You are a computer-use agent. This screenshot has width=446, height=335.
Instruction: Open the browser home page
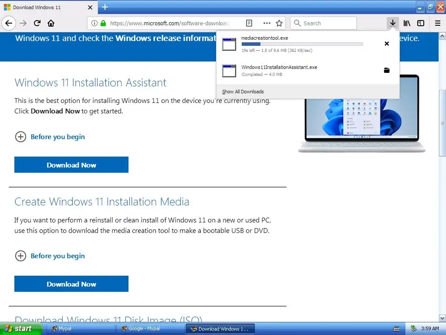(51, 23)
